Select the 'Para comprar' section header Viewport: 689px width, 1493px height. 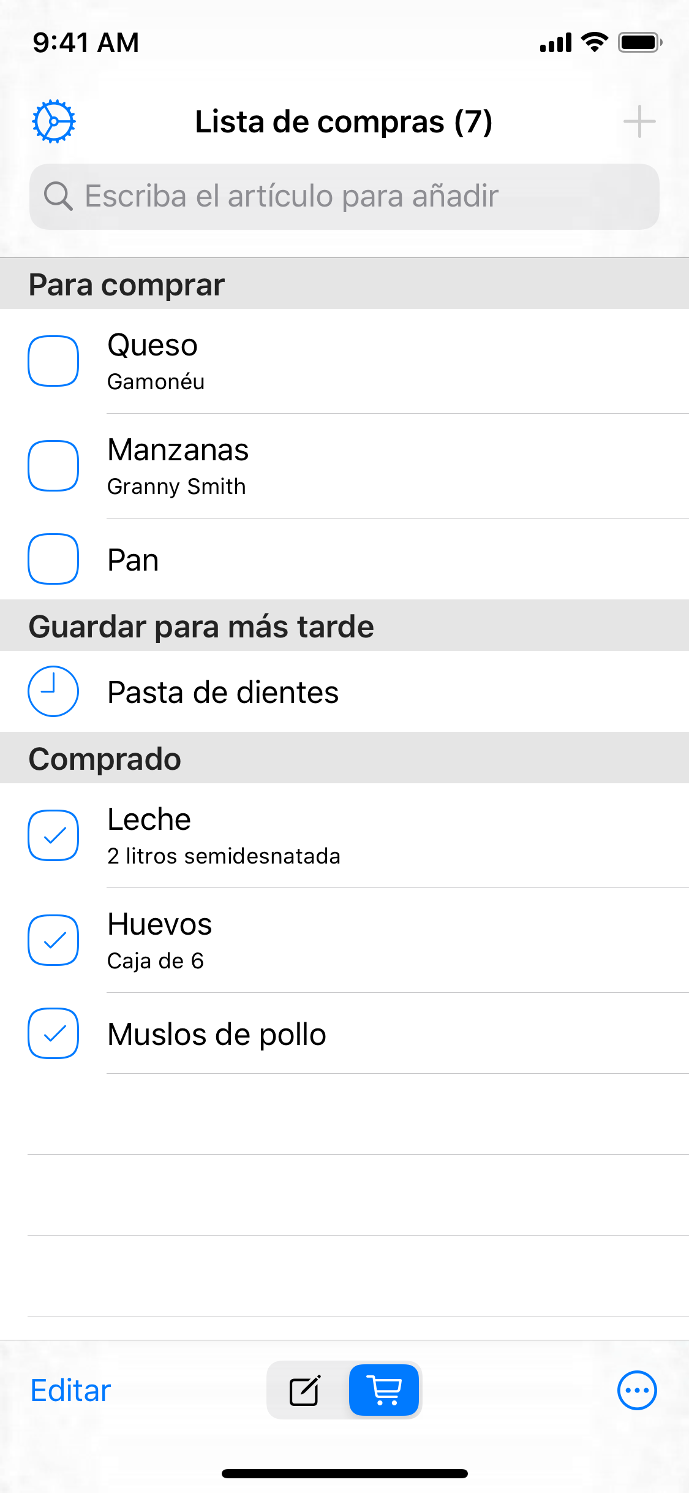click(x=127, y=285)
